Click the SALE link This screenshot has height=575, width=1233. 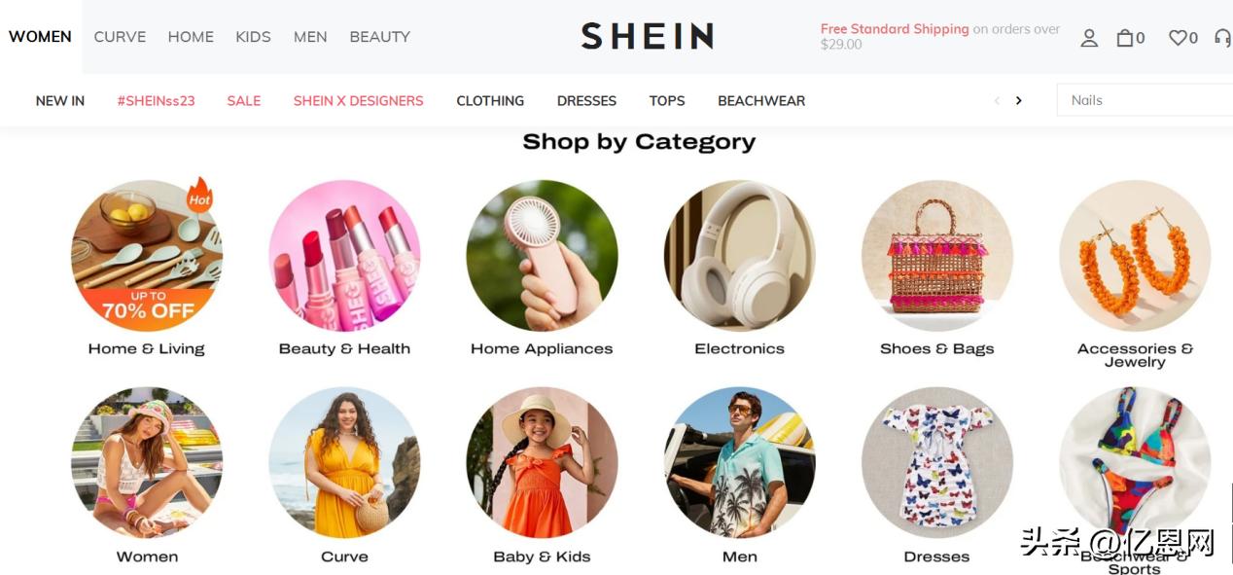click(244, 100)
